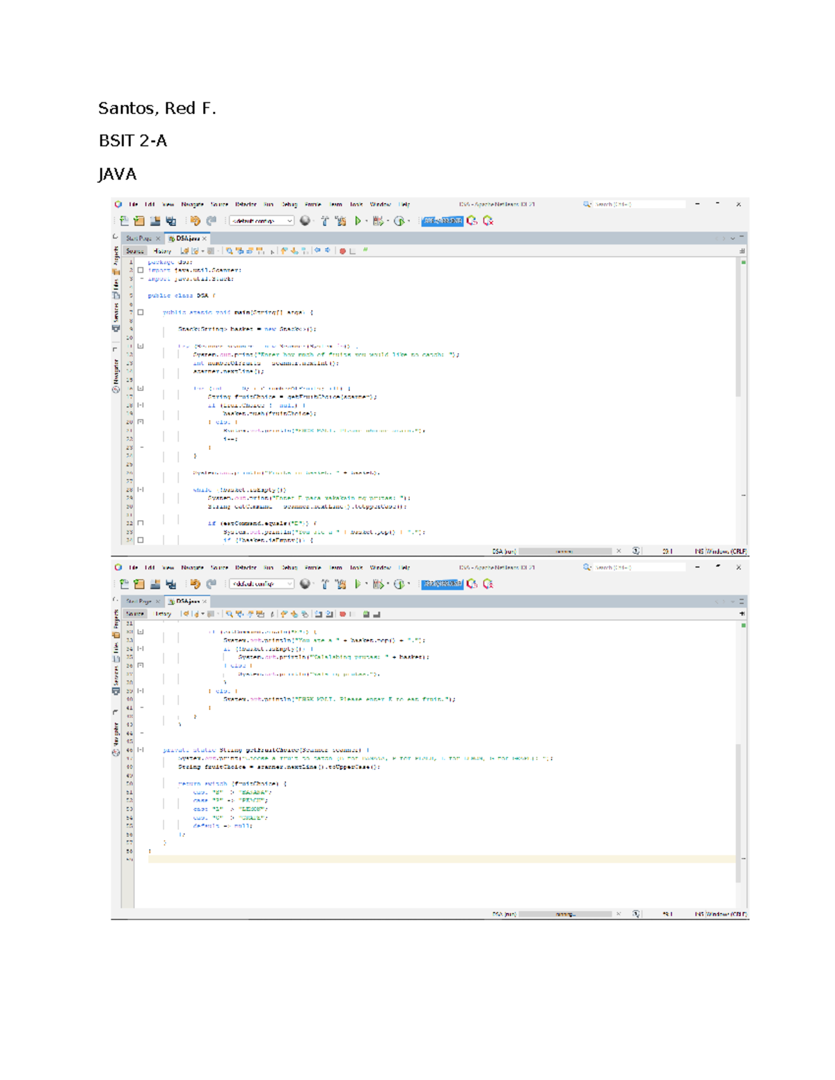
Task: Collapse the main method code fold
Action: 141,312
